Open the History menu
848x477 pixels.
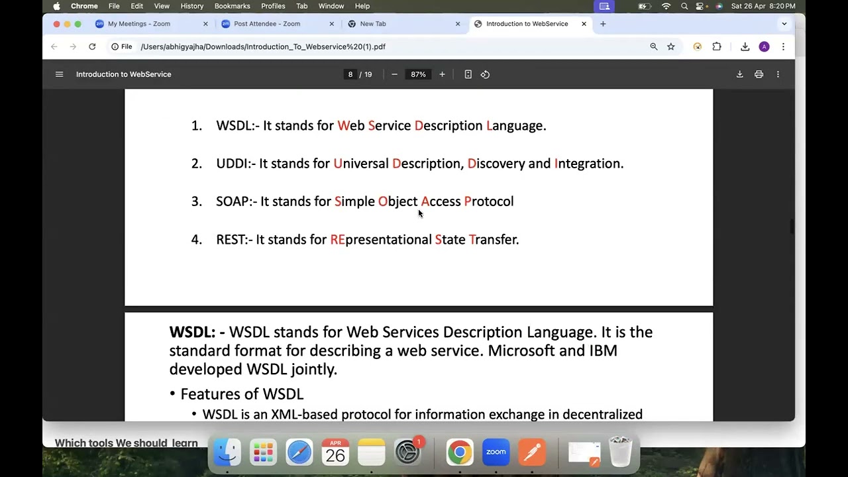point(192,6)
